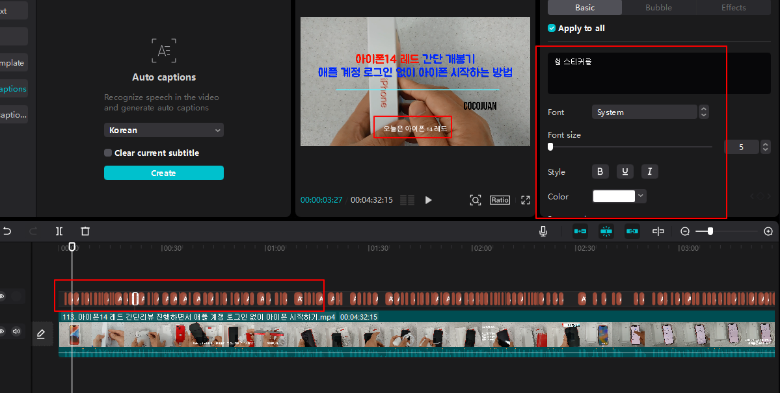Edit the track cover with the pencil icon
The width and height of the screenshot is (780, 393).
(x=41, y=335)
